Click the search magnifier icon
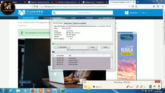165x93 pixels. (54, 13)
